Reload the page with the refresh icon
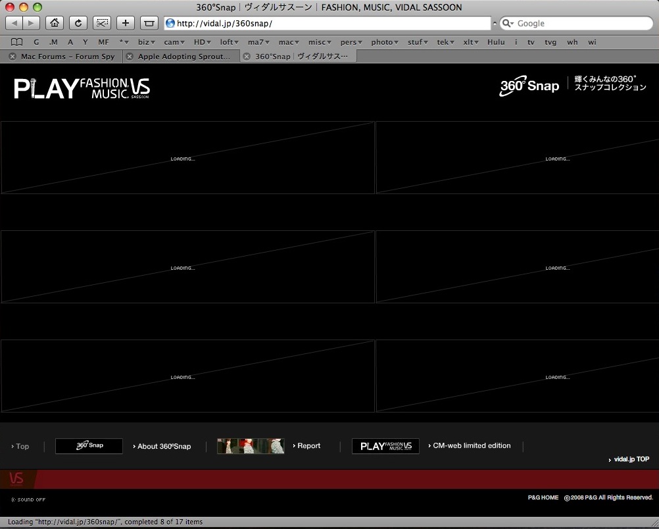Image resolution: width=659 pixels, height=529 pixels. pyautogui.click(x=78, y=23)
